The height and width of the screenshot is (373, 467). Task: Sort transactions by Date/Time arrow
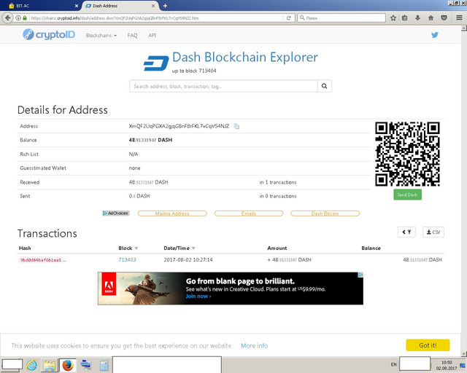[193, 248]
